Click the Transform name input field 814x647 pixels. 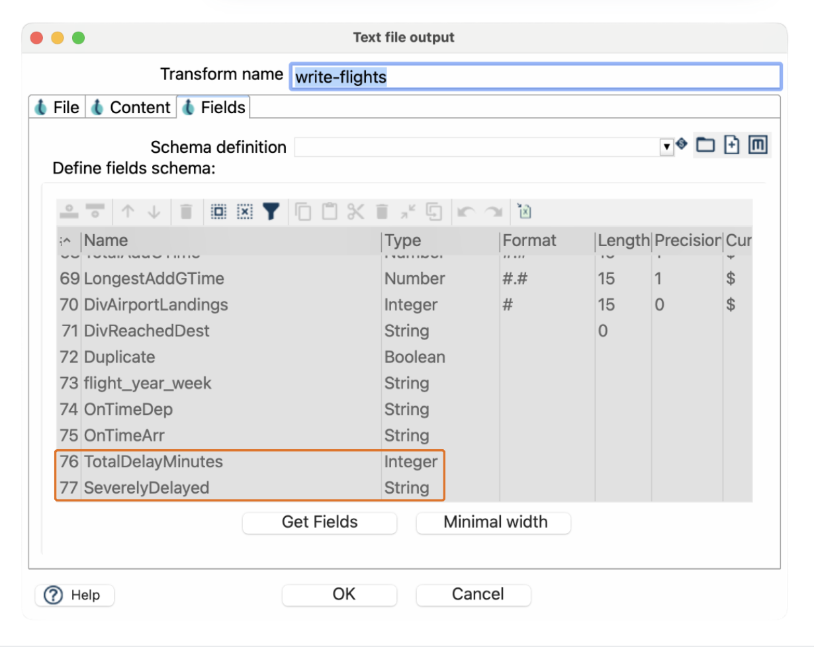(535, 77)
